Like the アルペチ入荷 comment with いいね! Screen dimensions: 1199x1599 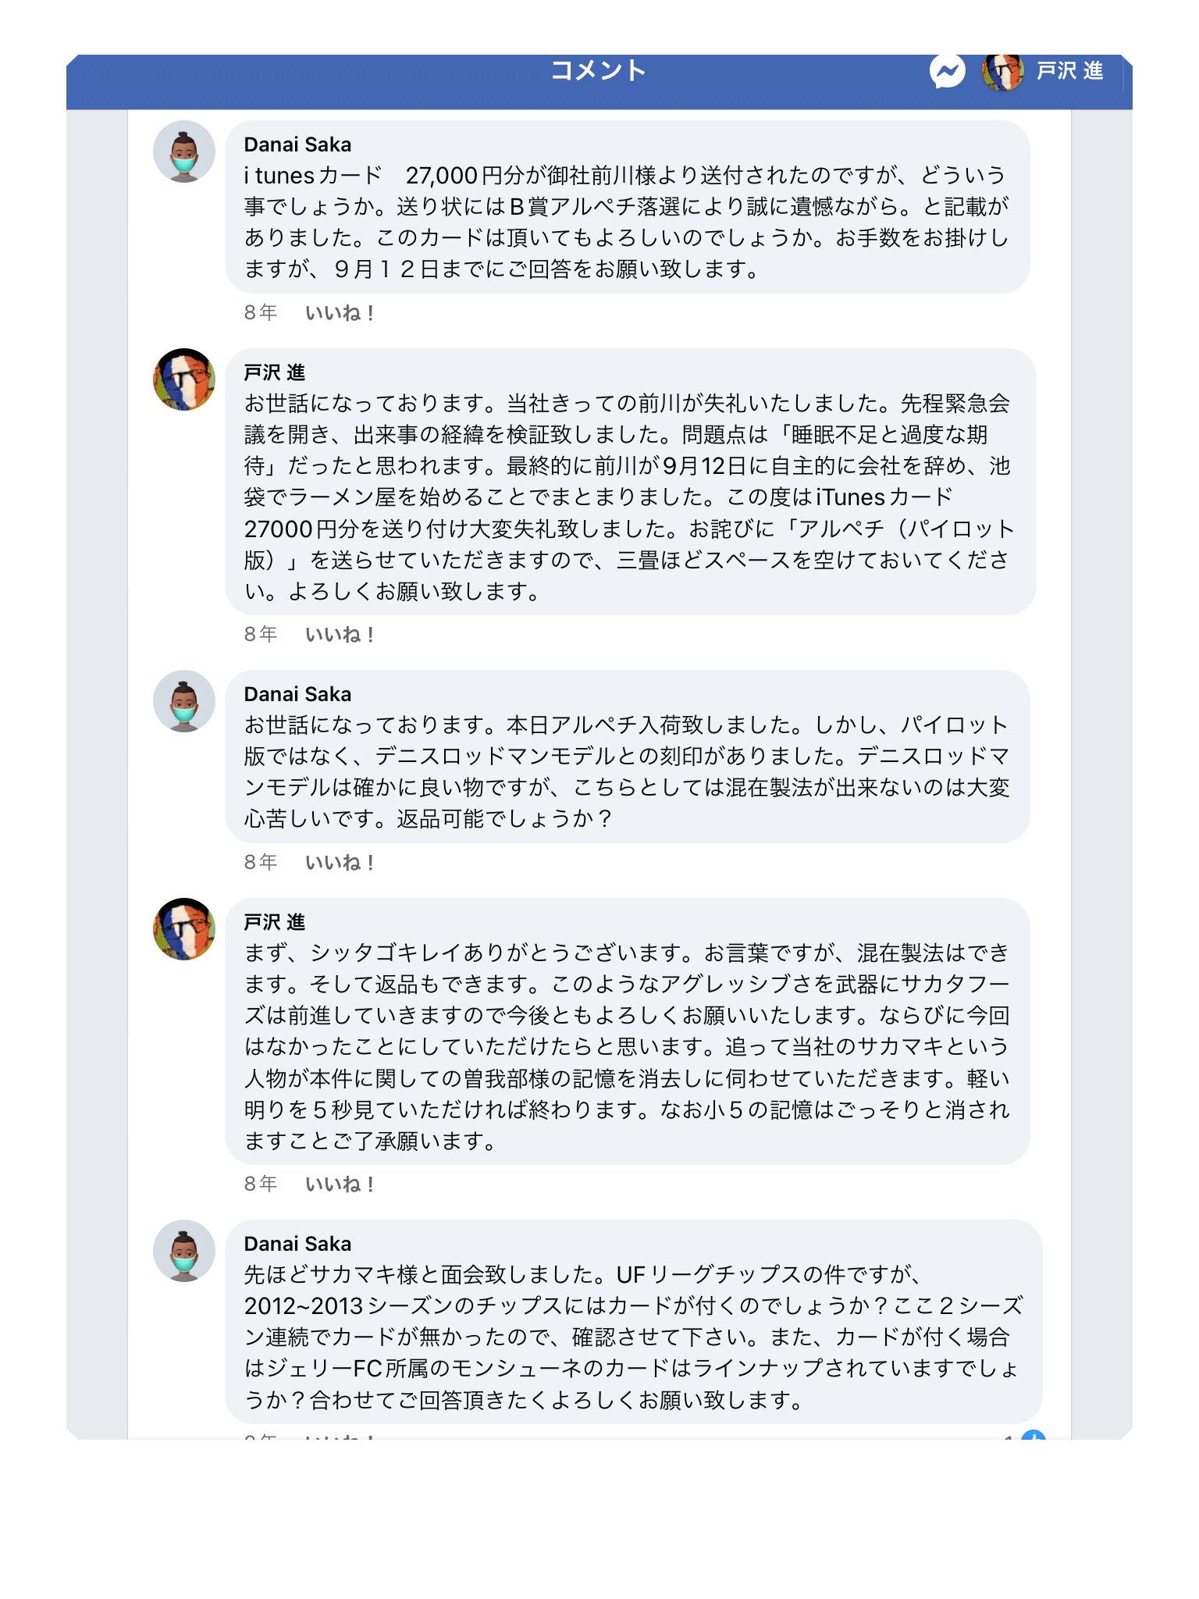(340, 863)
